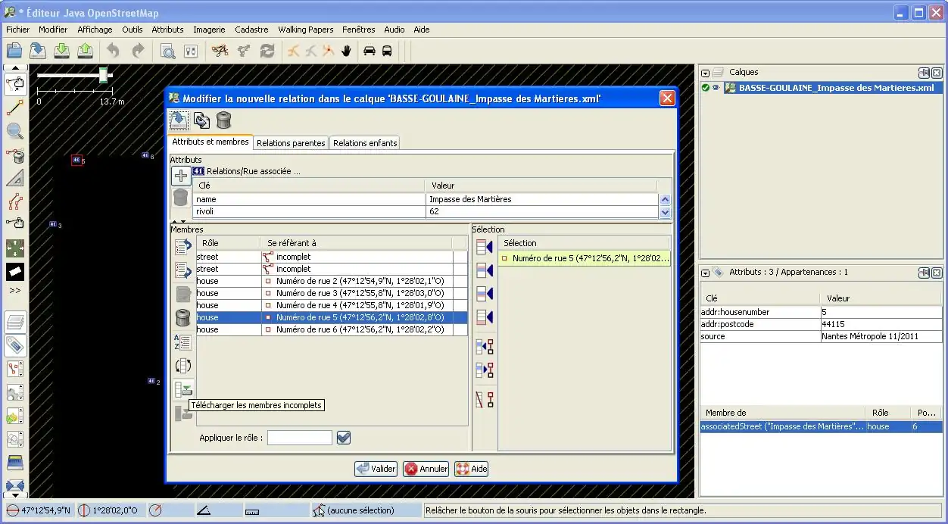Image resolution: width=948 pixels, height=524 pixels.
Task: Click the black hand icon in toolbar
Action: [347, 51]
